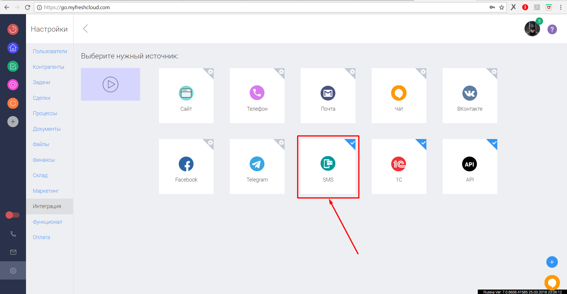567x294 pixels.
Task: Open the Facebook source tile
Action: (x=186, y=166)
